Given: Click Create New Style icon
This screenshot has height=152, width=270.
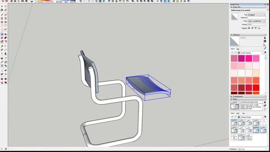Looking at the screenshot, I should pos(265,106).
